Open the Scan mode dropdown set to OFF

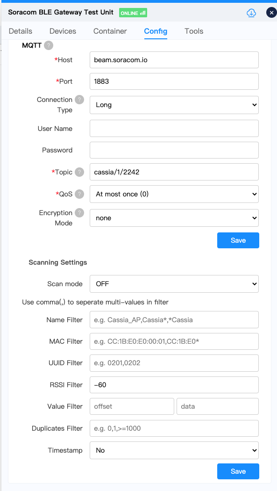(174, 283)
